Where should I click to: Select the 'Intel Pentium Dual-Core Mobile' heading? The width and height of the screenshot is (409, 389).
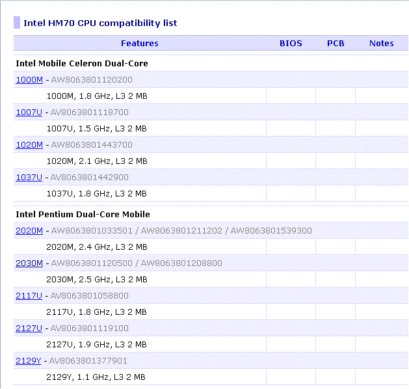tap(83, 214)
